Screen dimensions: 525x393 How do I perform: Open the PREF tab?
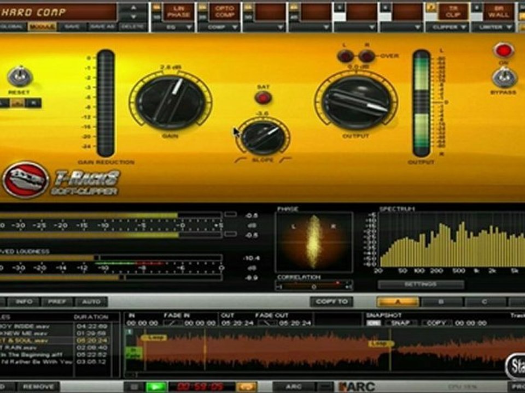pos(57,302)
